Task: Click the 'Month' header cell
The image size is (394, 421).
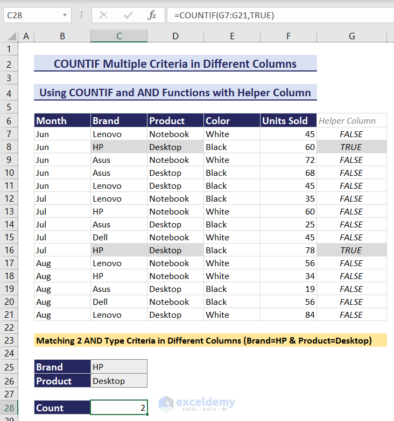Action: pyautogui.click(x=62, y=120)
